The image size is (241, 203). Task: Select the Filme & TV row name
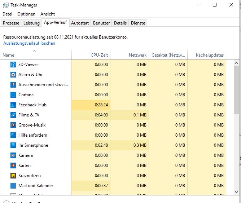pyautogui.click(x=29, y=115)
